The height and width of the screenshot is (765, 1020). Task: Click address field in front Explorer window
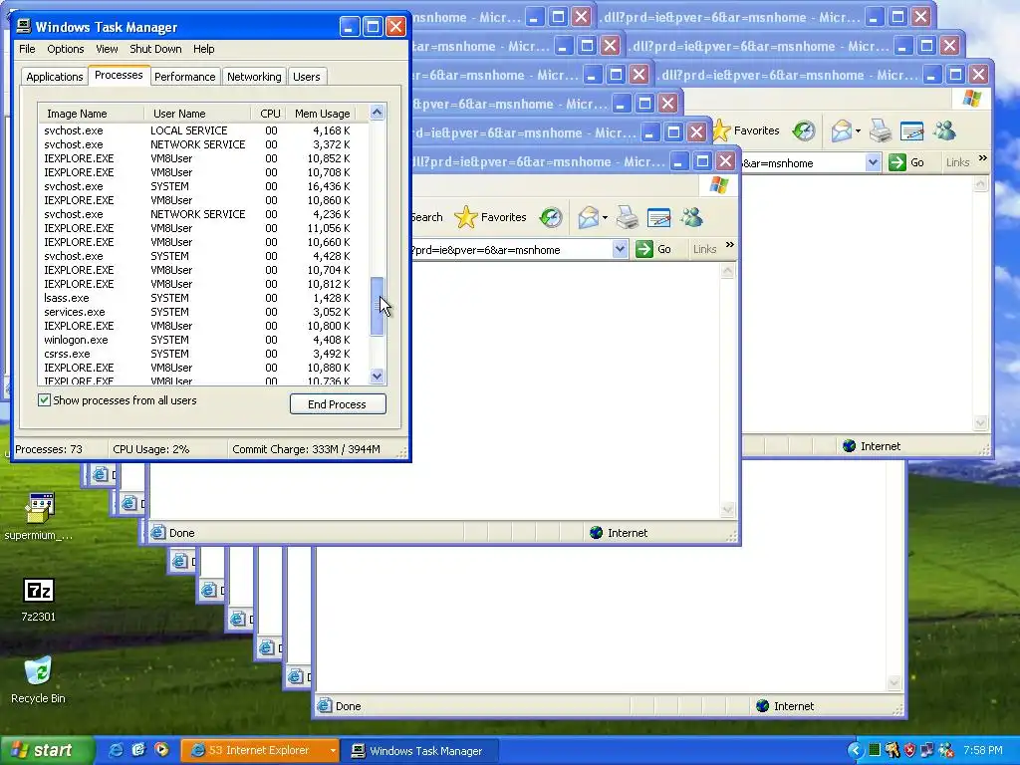[x=511, y=250]
